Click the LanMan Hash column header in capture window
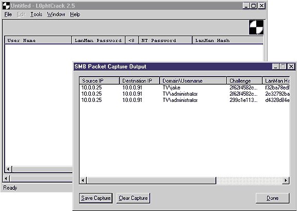The image size is (297, 211). [x=276, y=81]
